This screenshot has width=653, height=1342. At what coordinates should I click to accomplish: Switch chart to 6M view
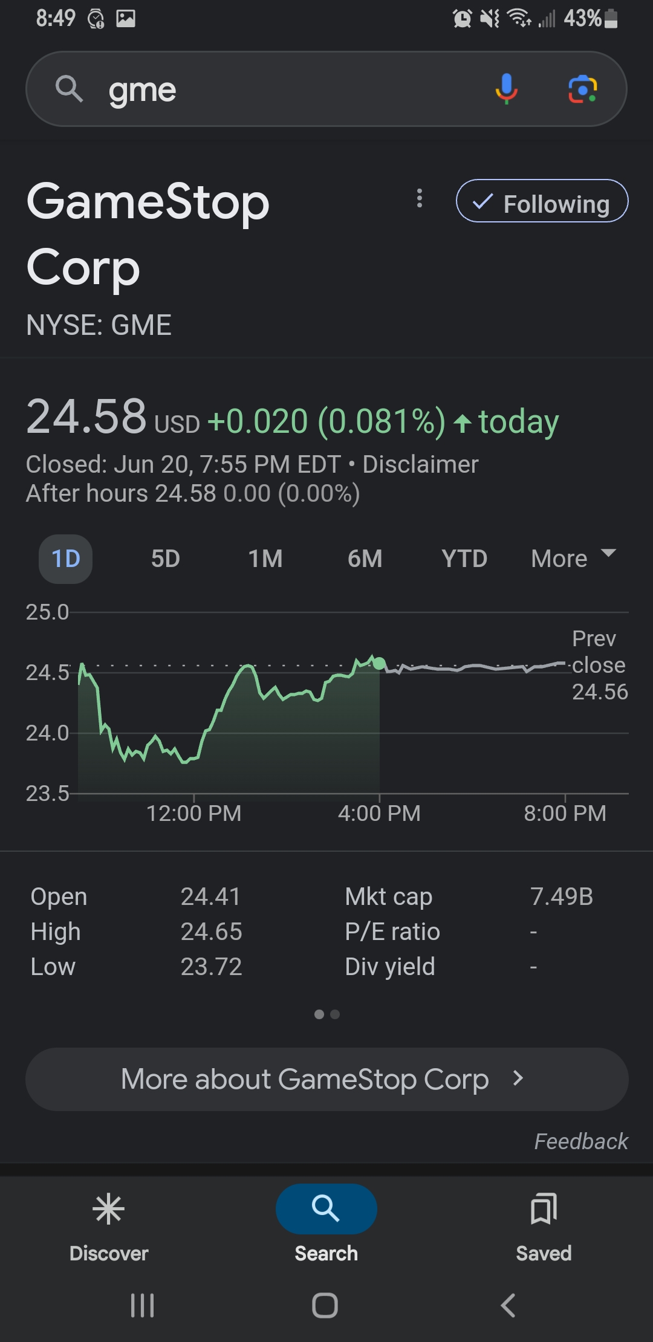pos(365,559)
